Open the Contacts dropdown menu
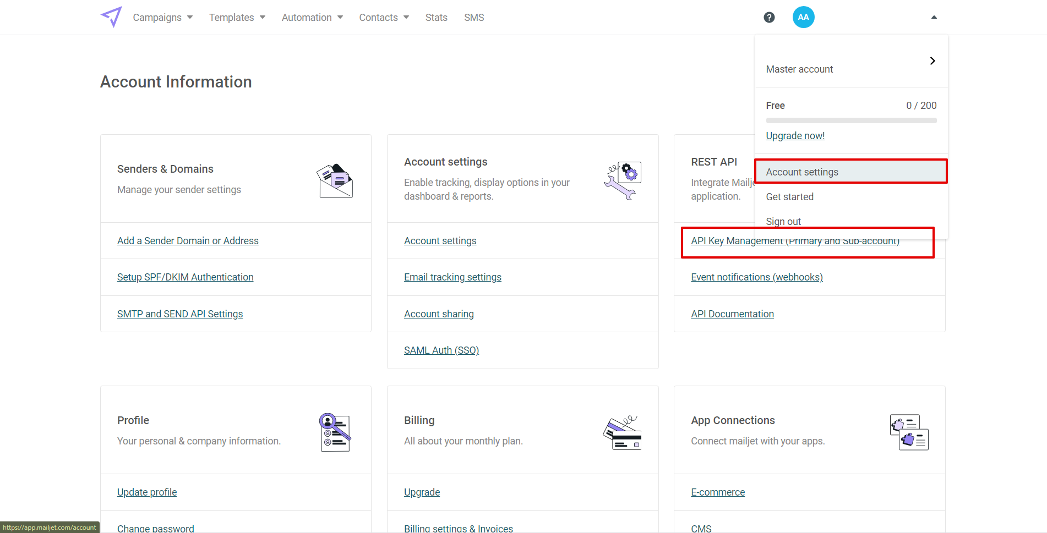The image size is (1047, 533). (384, 18)
